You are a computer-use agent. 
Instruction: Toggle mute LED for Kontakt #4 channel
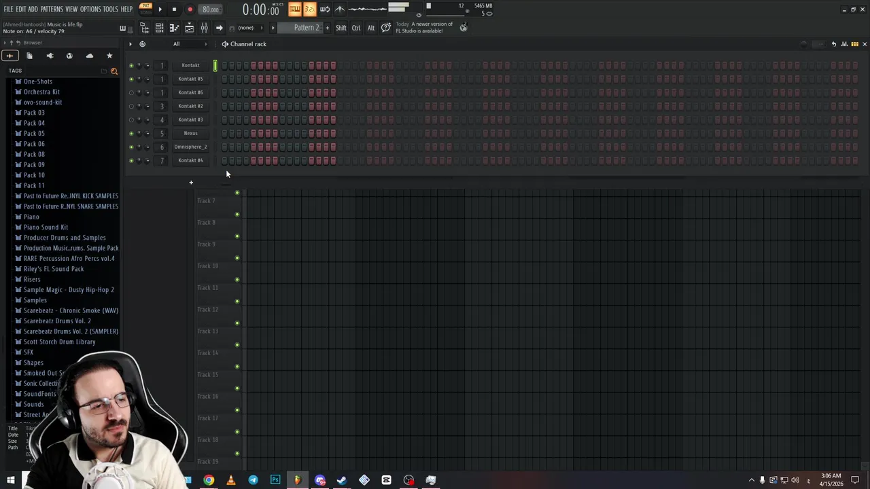pos(131,160)
